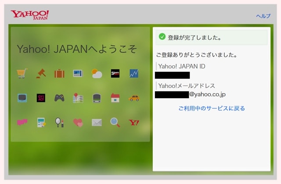Click the 登録が完了しました。 message
This screenshot has width=281, height=184.
pyautogui.click(x=195, y=38)
